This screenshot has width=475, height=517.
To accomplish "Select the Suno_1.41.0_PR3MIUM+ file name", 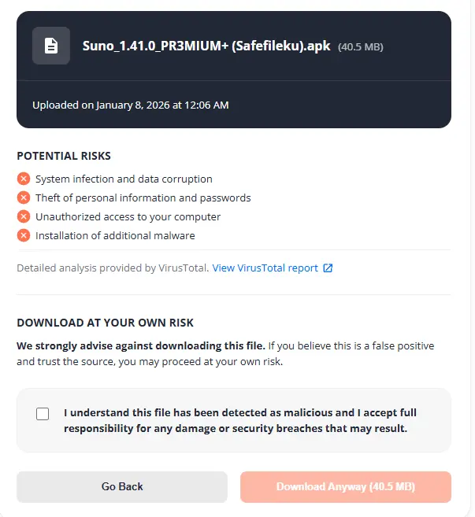I will pyautogui.click(x=206, y=46).
